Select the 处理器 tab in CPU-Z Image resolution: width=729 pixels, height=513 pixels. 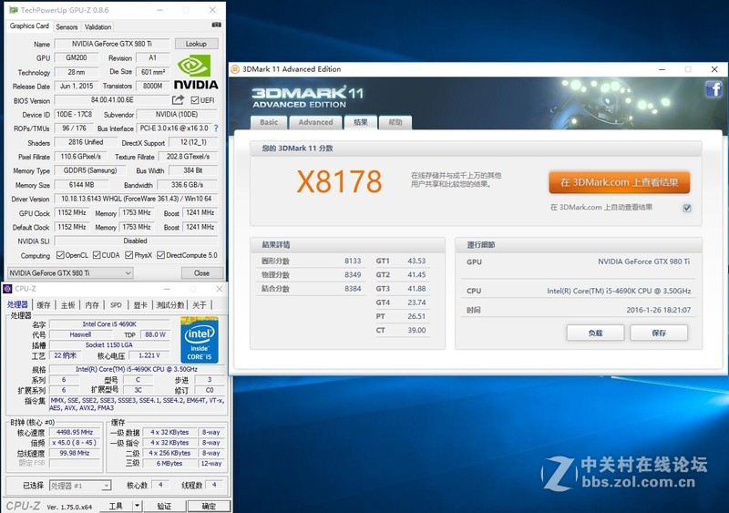[17, 304]
